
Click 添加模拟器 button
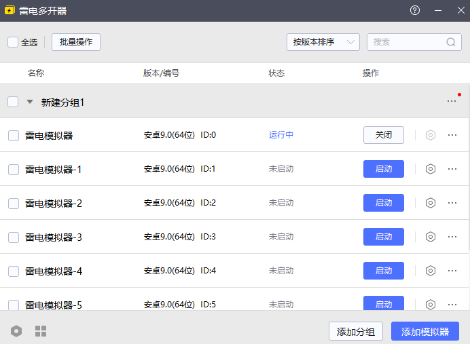pos(424,332)
